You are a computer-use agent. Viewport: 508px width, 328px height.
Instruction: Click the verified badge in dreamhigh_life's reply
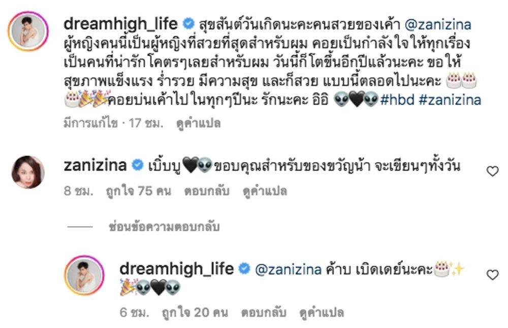click(x=244, y=269)
